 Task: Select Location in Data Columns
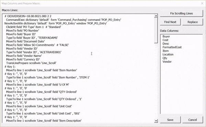[168, 54]
